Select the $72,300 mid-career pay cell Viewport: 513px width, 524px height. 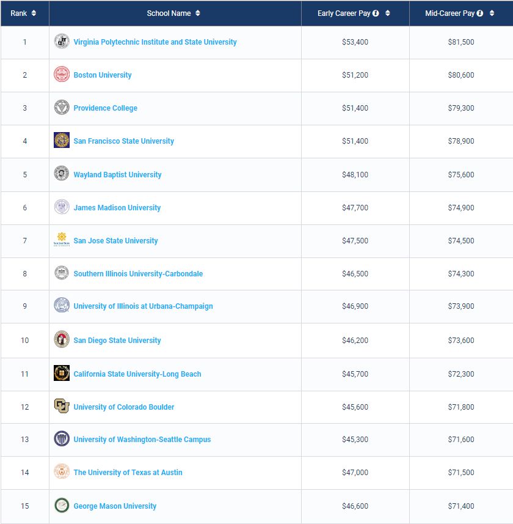pos(461,374)
